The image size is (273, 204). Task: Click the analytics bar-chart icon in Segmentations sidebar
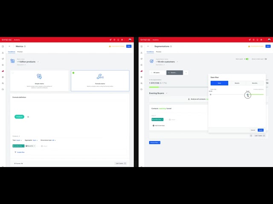[142, 71]
